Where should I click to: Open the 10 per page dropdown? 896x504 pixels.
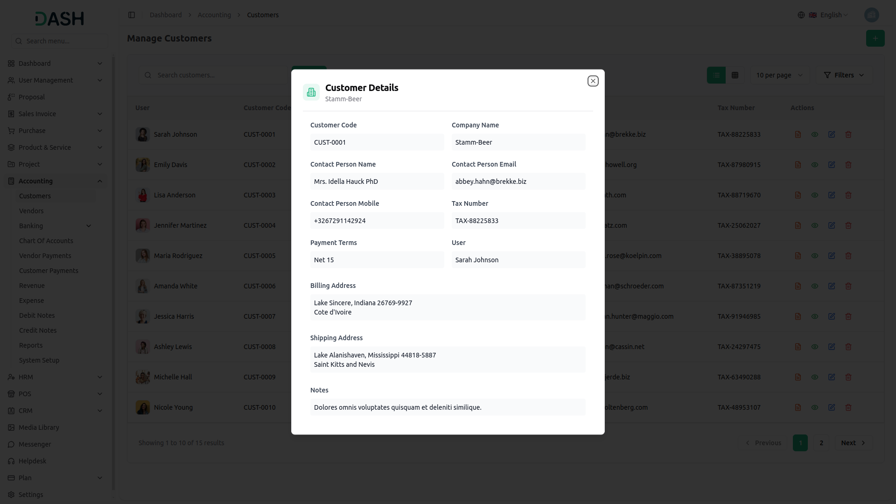click(x=779, y=75)
